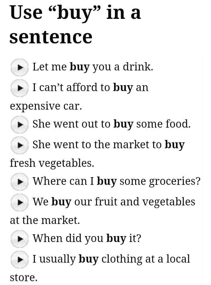Image resolution: width=211 pixels, height=285 pixels.
Task: Click the words "at the market."
Action: click(45, 220)
